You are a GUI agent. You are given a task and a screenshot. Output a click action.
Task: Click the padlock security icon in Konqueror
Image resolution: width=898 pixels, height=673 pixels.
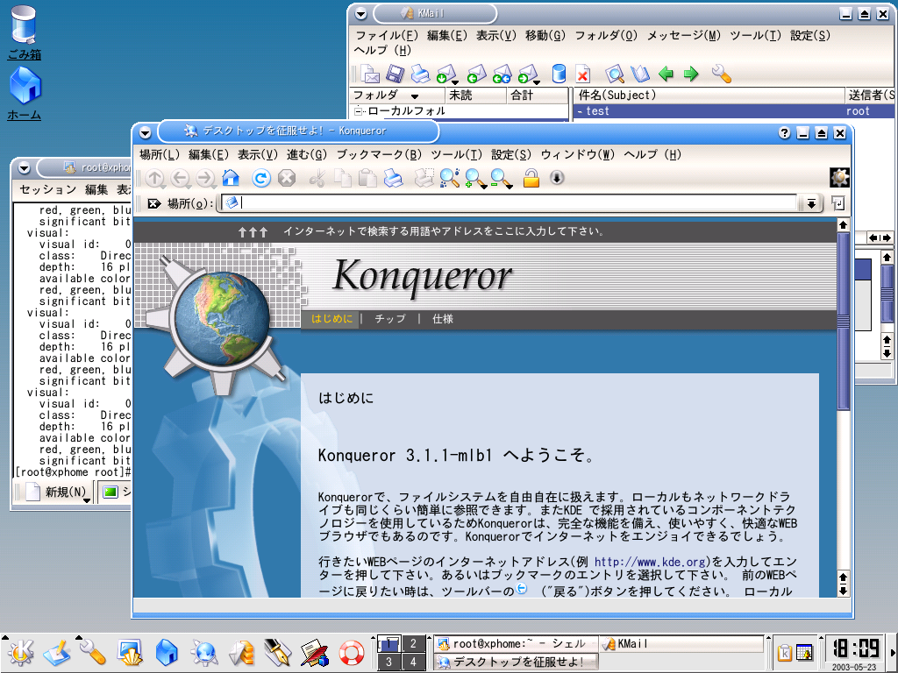click(x=531, y=179)
